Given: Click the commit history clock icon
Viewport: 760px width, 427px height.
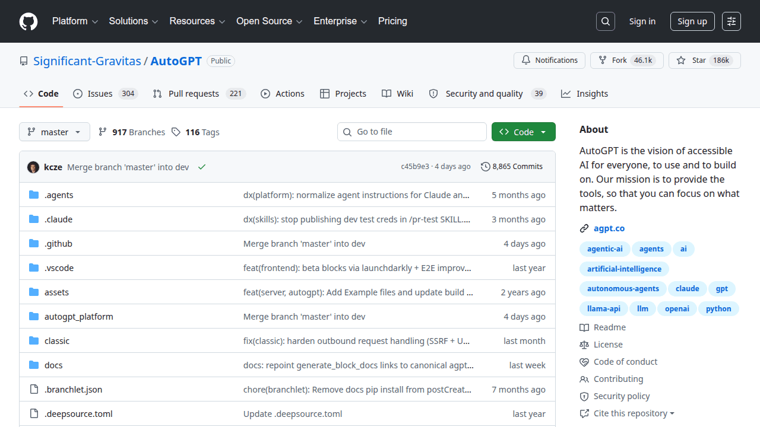Looking at the screenshot, I should pyautogui.click(x=486, y=167).
